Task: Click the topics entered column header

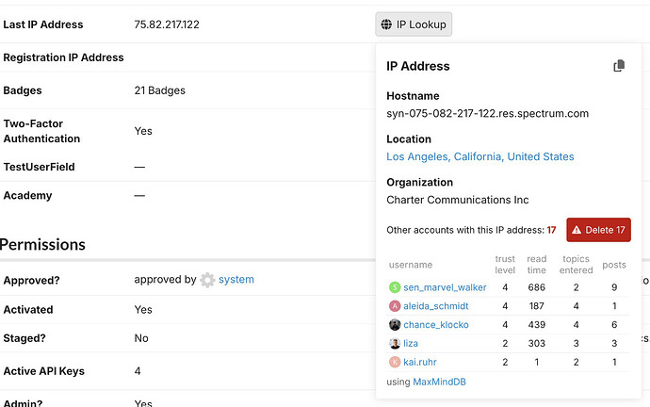Action: tap(576, 265)
